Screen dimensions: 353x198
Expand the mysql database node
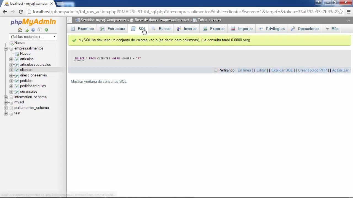[6, 102]
